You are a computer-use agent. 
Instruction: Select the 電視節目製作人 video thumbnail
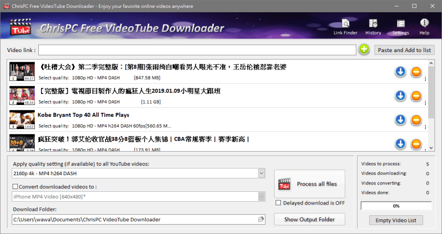coord(22,96)
